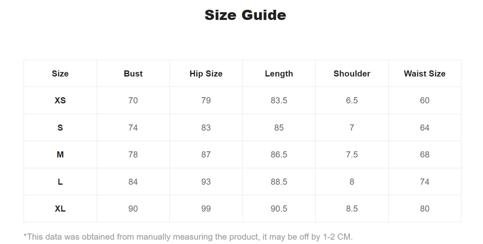Image resolution: width=483 pixels, height=244 pixels.
Task: Click the XL waist size value 80
Action: (425, 209)
